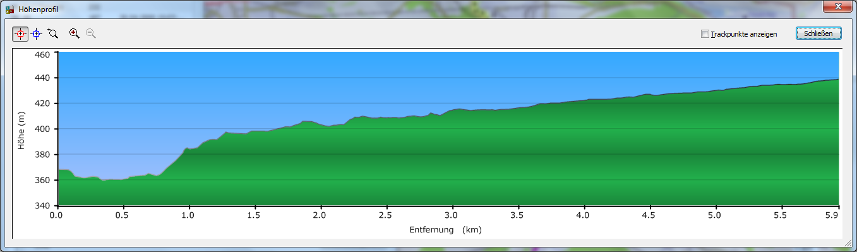Click the Höhenprofil window title icon
This screenshot has width=857, height=252.
[x=9, y=9]
